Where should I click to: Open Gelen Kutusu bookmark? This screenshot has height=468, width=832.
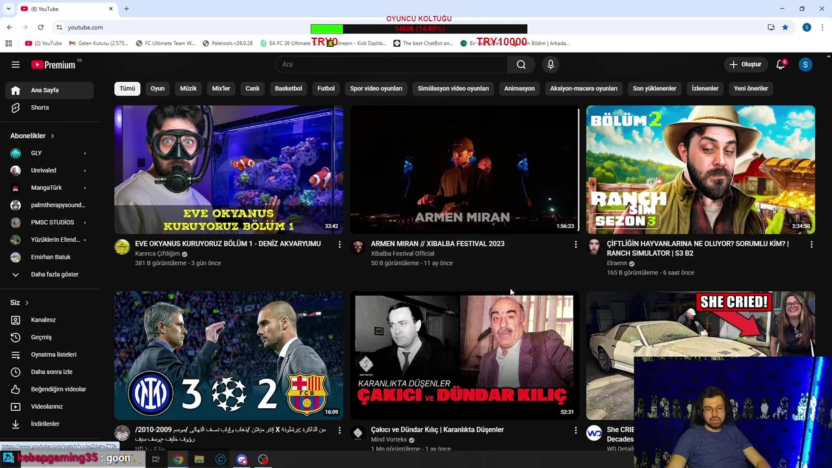[x=99, y=44]
